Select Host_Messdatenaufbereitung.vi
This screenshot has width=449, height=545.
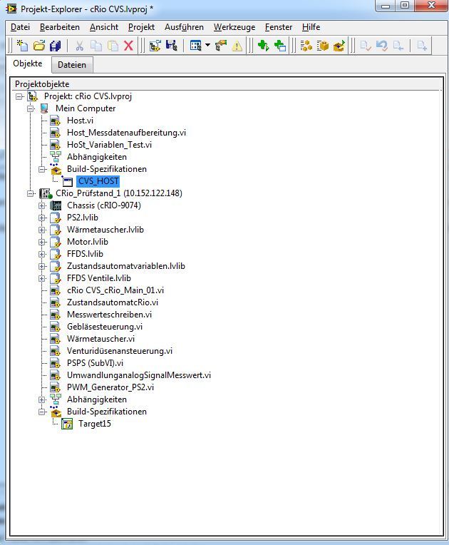pos(126,133)
